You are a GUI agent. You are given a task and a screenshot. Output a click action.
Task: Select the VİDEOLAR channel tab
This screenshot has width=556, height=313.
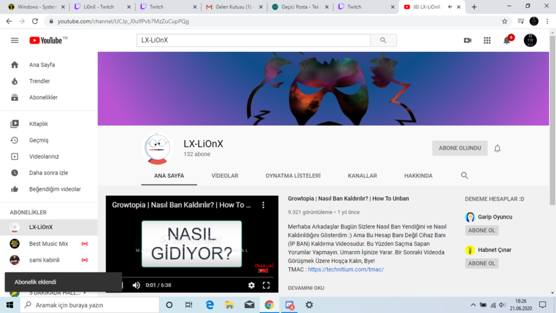click(225, 176)
